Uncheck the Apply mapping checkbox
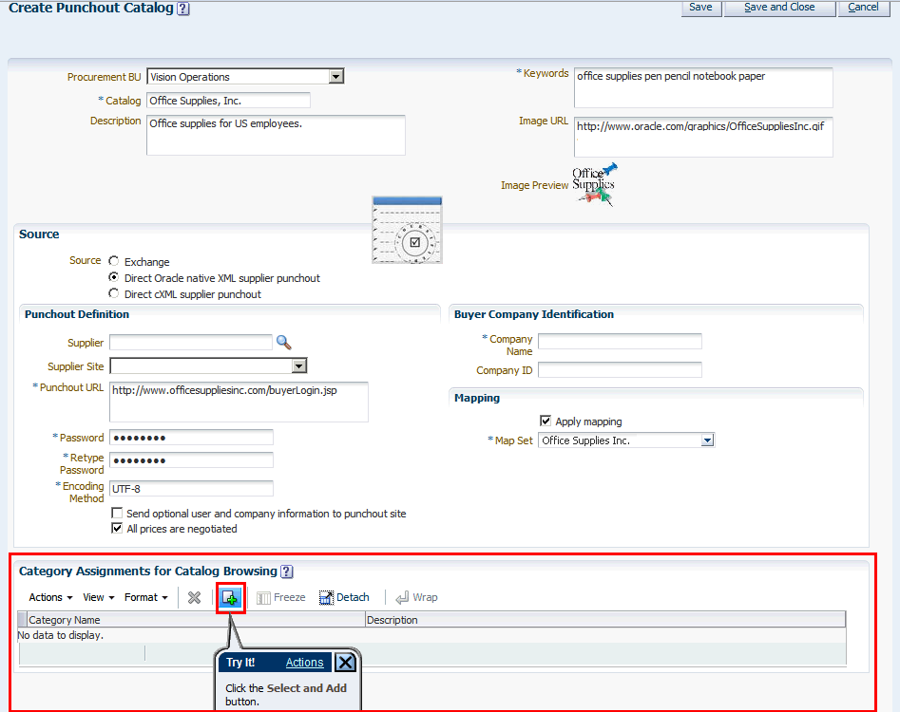The height and width of the screenshot is (712, 900). tap(546, 421)
